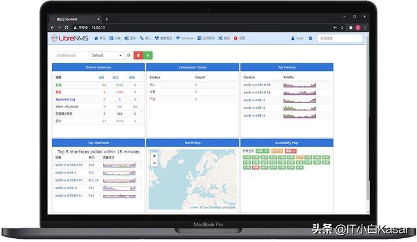Open szzb-s-n5k-1 in Top Devices

254,100
